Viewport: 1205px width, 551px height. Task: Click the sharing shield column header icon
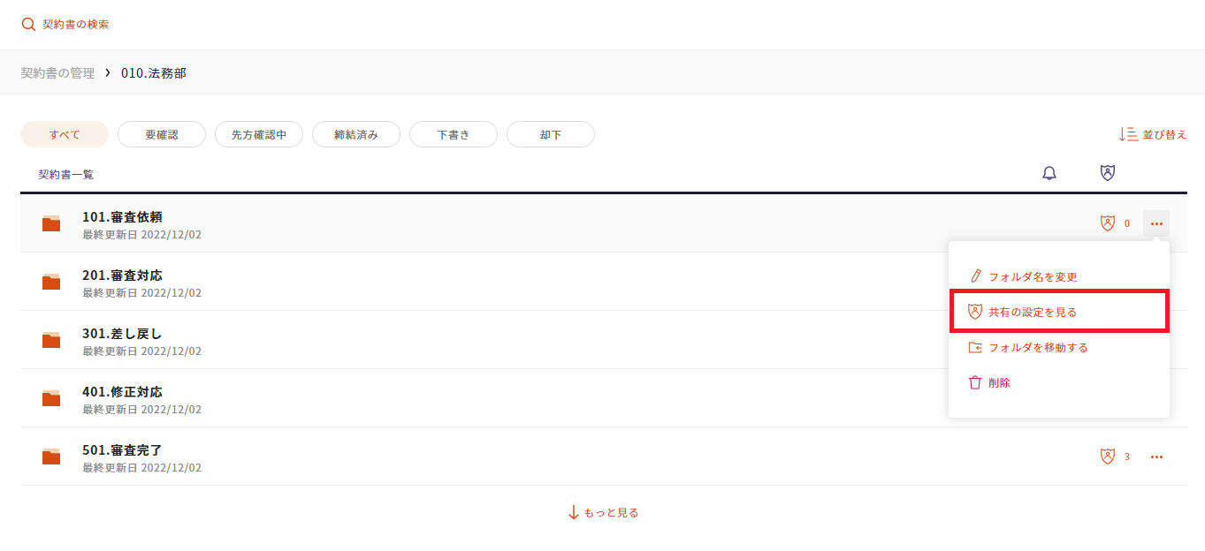1107,173
